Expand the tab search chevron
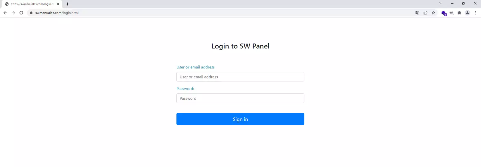 click(x=441, y=4)
